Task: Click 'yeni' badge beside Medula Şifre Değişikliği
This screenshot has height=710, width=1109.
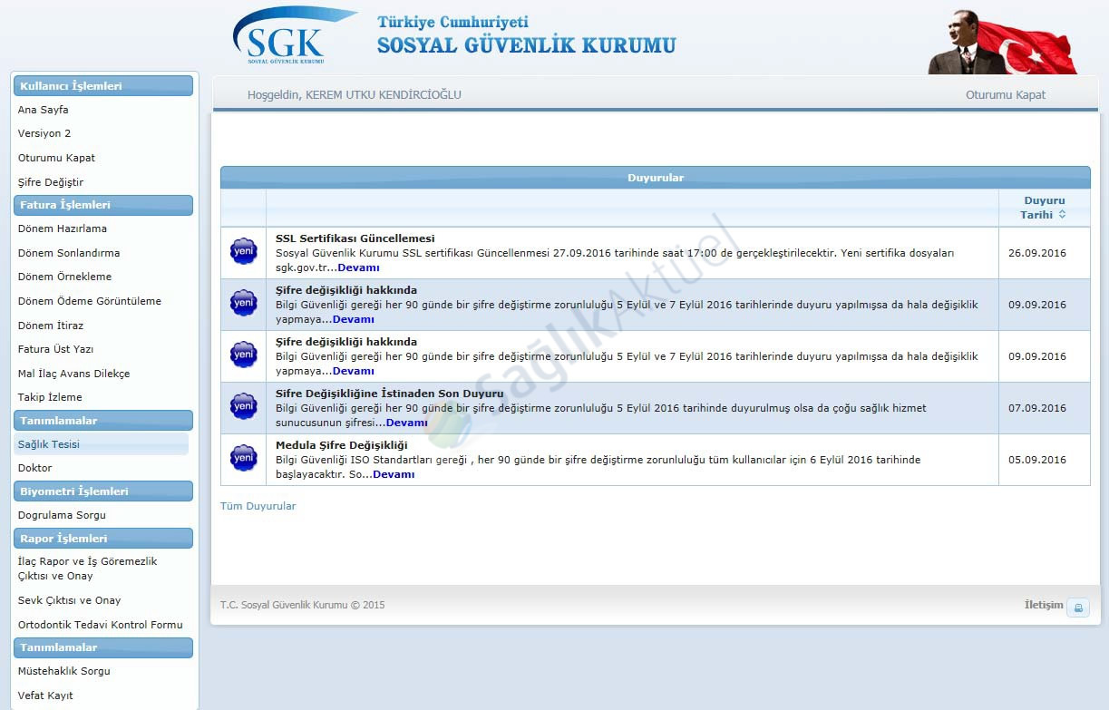Action: click(x=244, y=459)
